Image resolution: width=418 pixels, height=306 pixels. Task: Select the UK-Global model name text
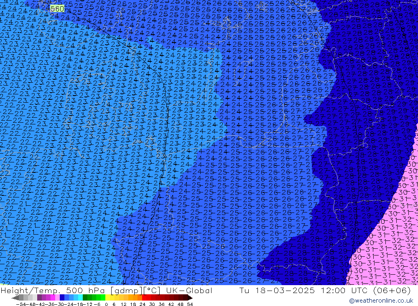click(189, 290)
